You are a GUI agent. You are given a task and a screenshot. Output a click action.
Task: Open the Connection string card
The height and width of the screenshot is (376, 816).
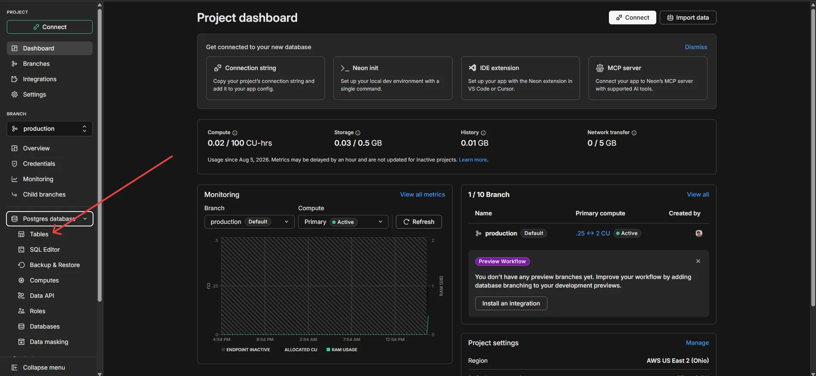(x=266, y=78)
